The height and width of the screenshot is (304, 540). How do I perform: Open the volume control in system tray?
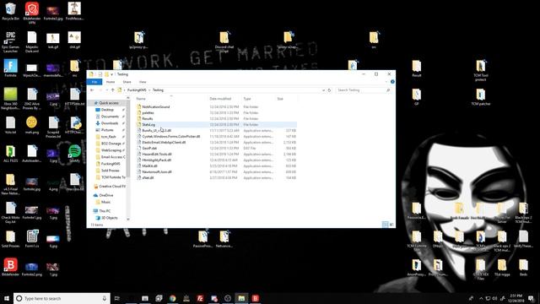click(x=494, y=298)
